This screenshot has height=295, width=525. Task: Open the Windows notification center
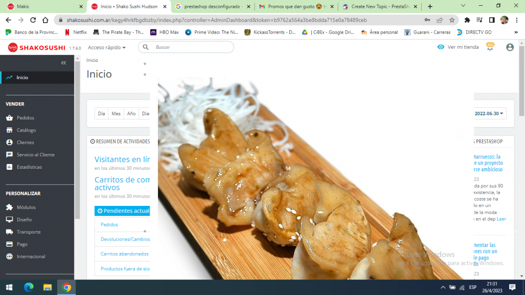(512, 287)
